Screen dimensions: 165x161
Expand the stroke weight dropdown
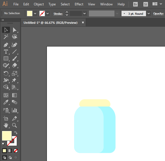pyautogui.click(x=84, y=14)
